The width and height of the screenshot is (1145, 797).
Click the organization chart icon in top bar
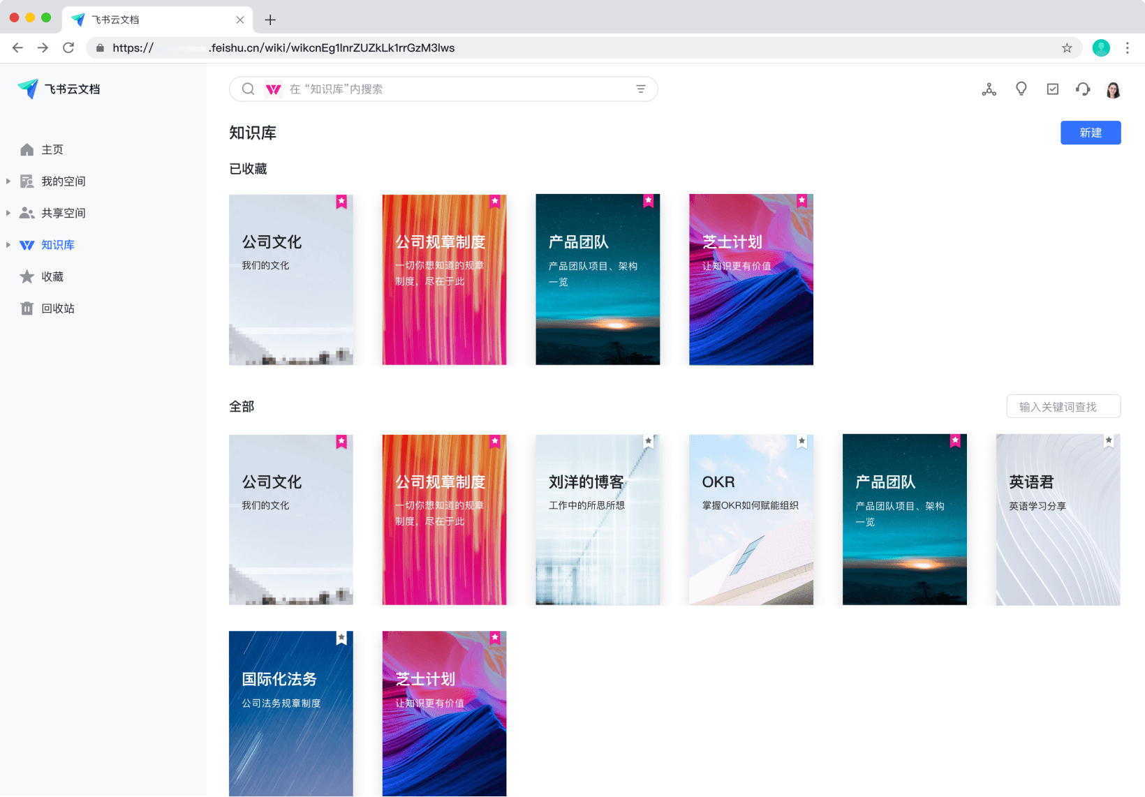click(x=989, y=89)
